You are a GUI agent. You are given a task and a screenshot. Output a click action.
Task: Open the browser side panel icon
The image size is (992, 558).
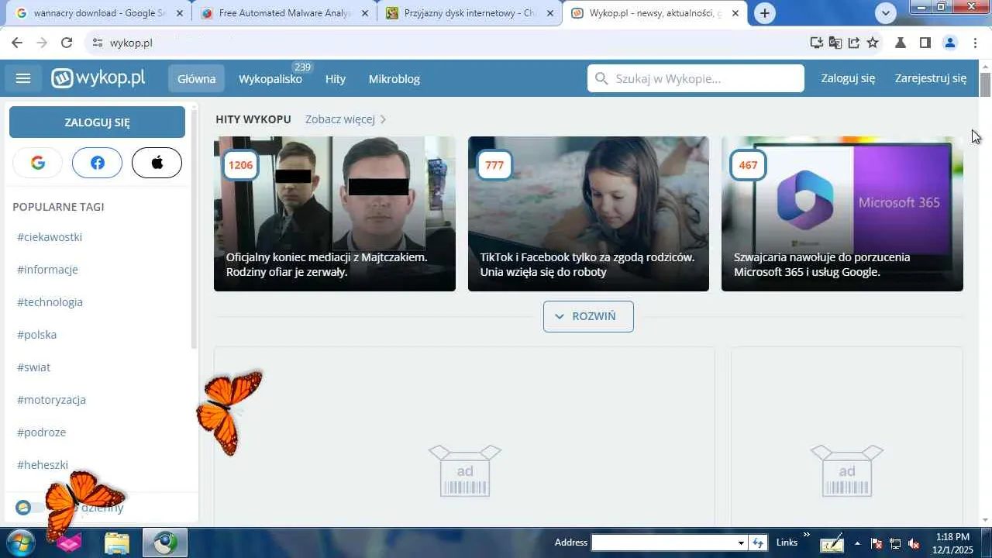925,43
